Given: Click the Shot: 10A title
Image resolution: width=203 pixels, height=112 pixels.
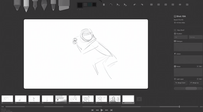Looking at the screenshot, I should [x=181, y=16].
